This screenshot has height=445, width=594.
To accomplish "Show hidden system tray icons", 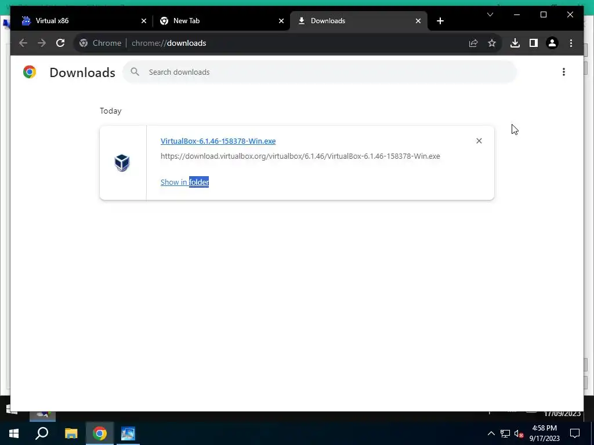I will click(x=491, y=433).
